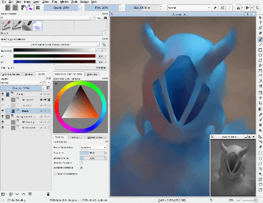Viewport: 263px width, 203px height.
Task: Hide the Paint layer via eye icon
Action: [x=3, y=111]
